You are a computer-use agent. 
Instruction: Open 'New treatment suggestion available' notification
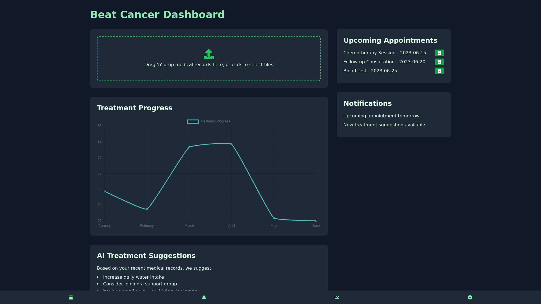point(384,125)
